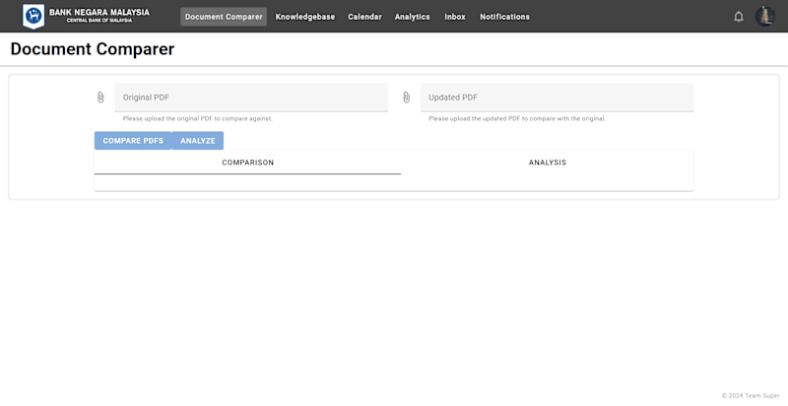788x406 pixels.
Task: Click hint 'Please upload the updated PDF to compare with the original.'
Action: (517, 118)
